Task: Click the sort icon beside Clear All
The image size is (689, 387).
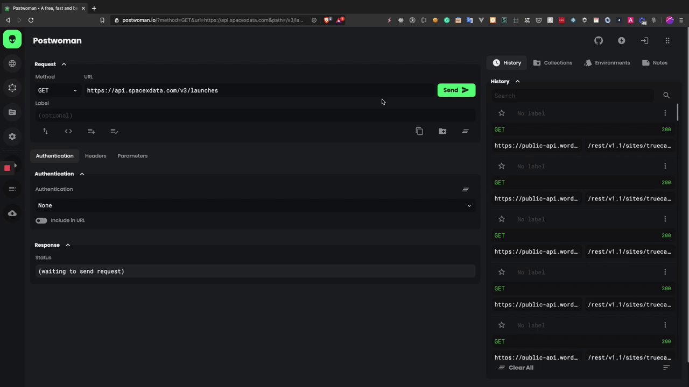Action: tap(666, 368)
